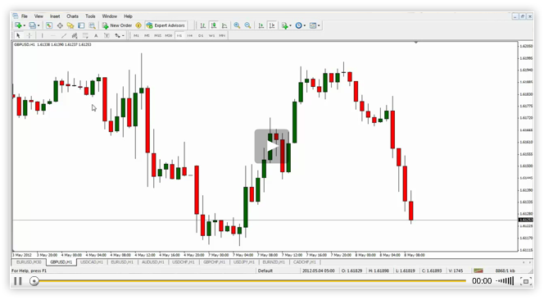Switch timeframe to M1
Screen dimensions: 544x300
[x=136, y=35]
